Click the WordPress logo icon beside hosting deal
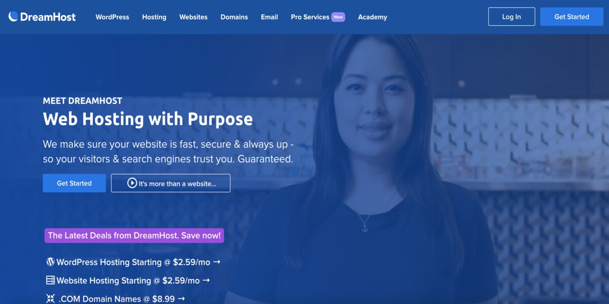 point(50,262)
